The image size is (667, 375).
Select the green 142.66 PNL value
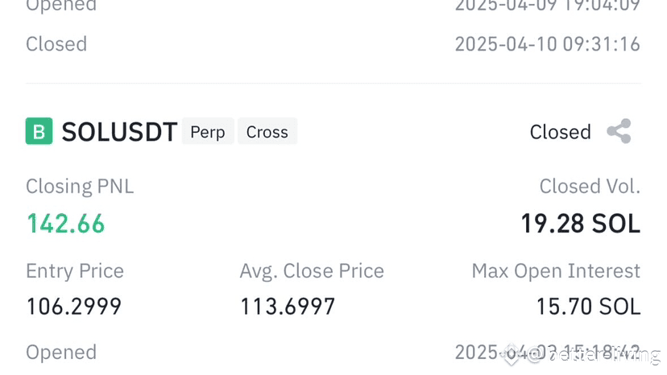66,224
